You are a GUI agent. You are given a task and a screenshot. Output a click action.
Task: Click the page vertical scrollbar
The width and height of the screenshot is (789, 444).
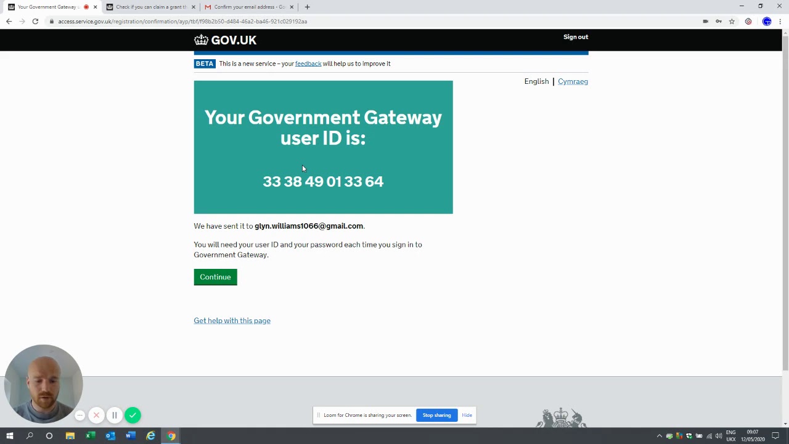[785, 203]
